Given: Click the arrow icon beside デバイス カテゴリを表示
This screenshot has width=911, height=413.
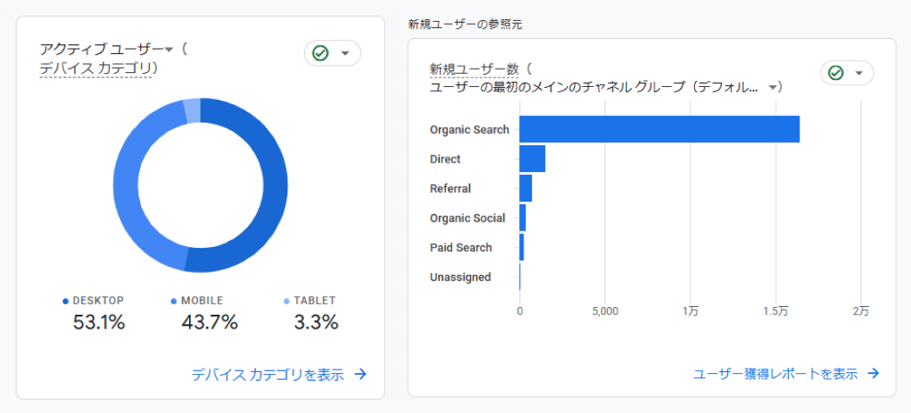Looking at the screenshot, I should (x=361, y=374).
